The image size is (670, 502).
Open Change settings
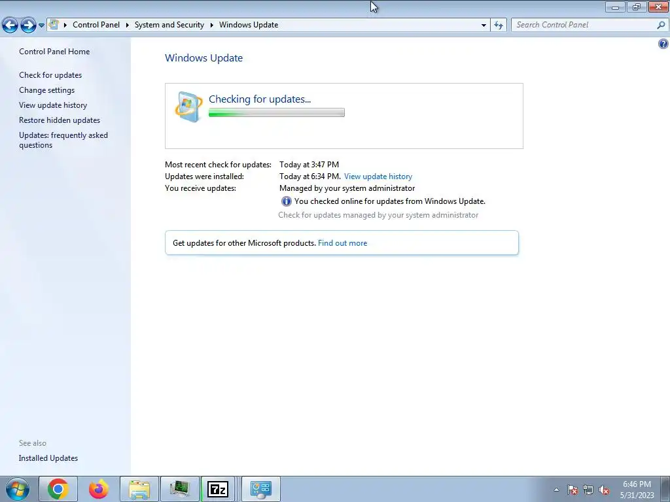[x=46, y=90]
